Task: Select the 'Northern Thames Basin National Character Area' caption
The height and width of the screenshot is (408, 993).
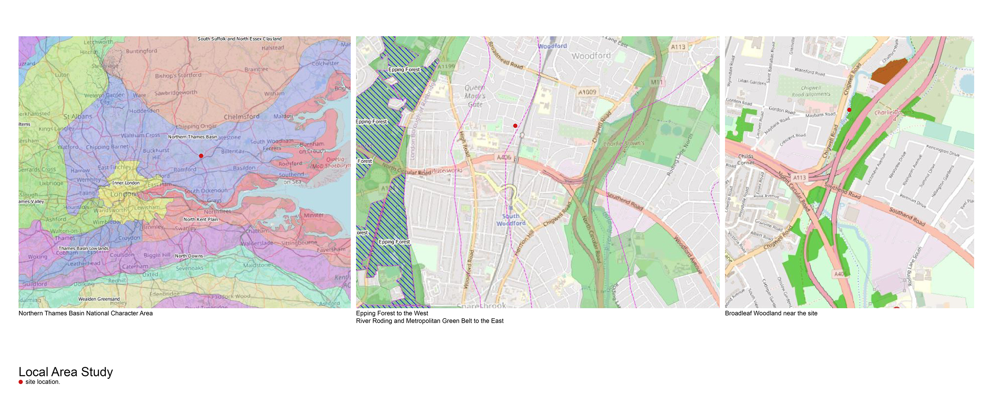Action: 85,313
